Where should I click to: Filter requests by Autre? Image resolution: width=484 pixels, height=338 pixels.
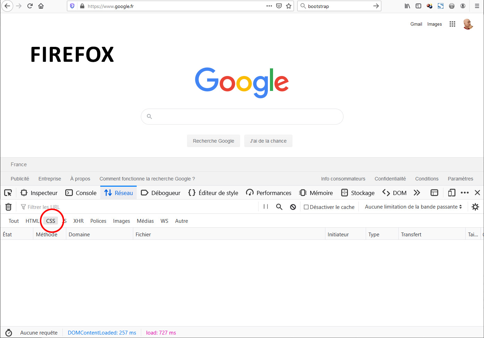click(x=181, y=221)
